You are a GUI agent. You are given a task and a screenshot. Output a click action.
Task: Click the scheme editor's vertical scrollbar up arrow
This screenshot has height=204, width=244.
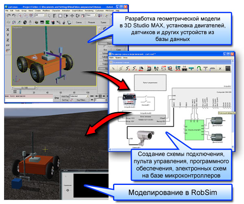pos(233,62)
